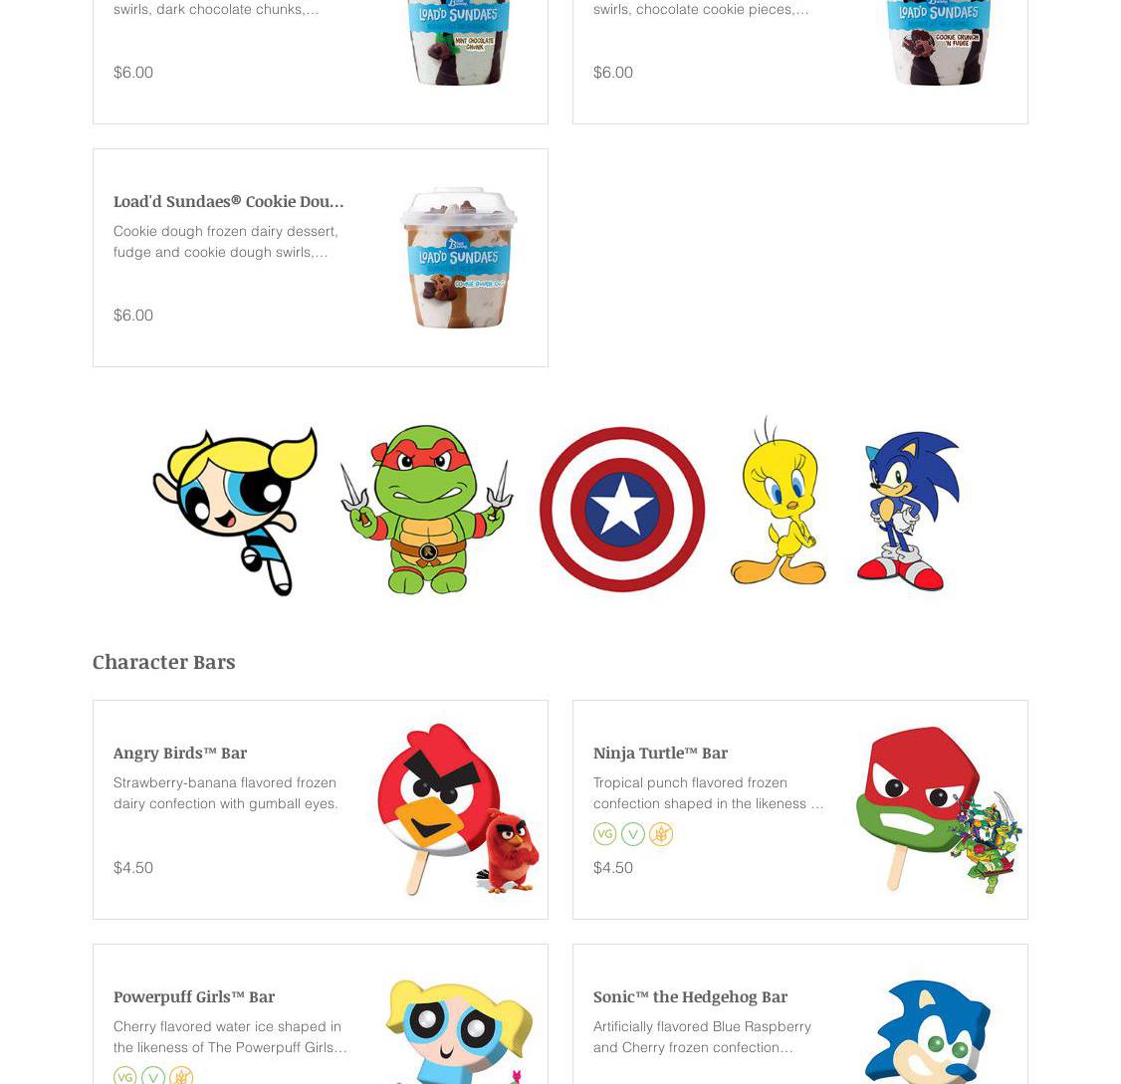Click the Ninja Turtle Raphael banner graphic
The image size is (1121, 1084).
point(427,509)
